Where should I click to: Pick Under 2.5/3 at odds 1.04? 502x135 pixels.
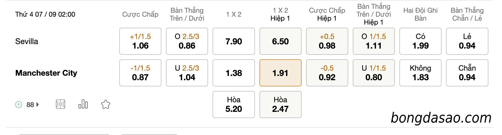187,73
